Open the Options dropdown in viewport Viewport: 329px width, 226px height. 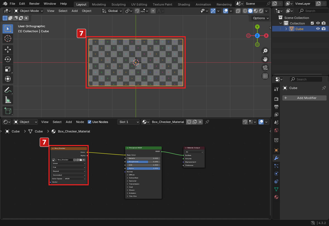click(261, 18)
